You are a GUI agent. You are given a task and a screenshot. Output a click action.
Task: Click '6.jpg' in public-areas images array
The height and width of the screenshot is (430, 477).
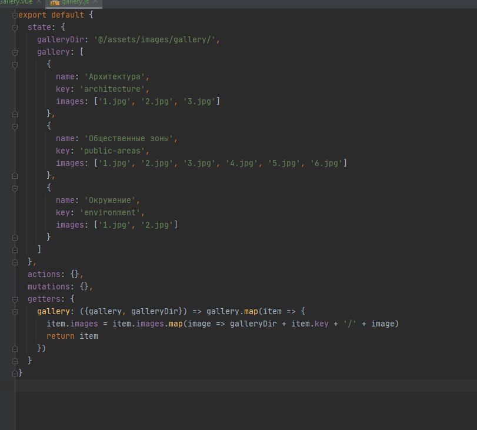click(326, 163)
